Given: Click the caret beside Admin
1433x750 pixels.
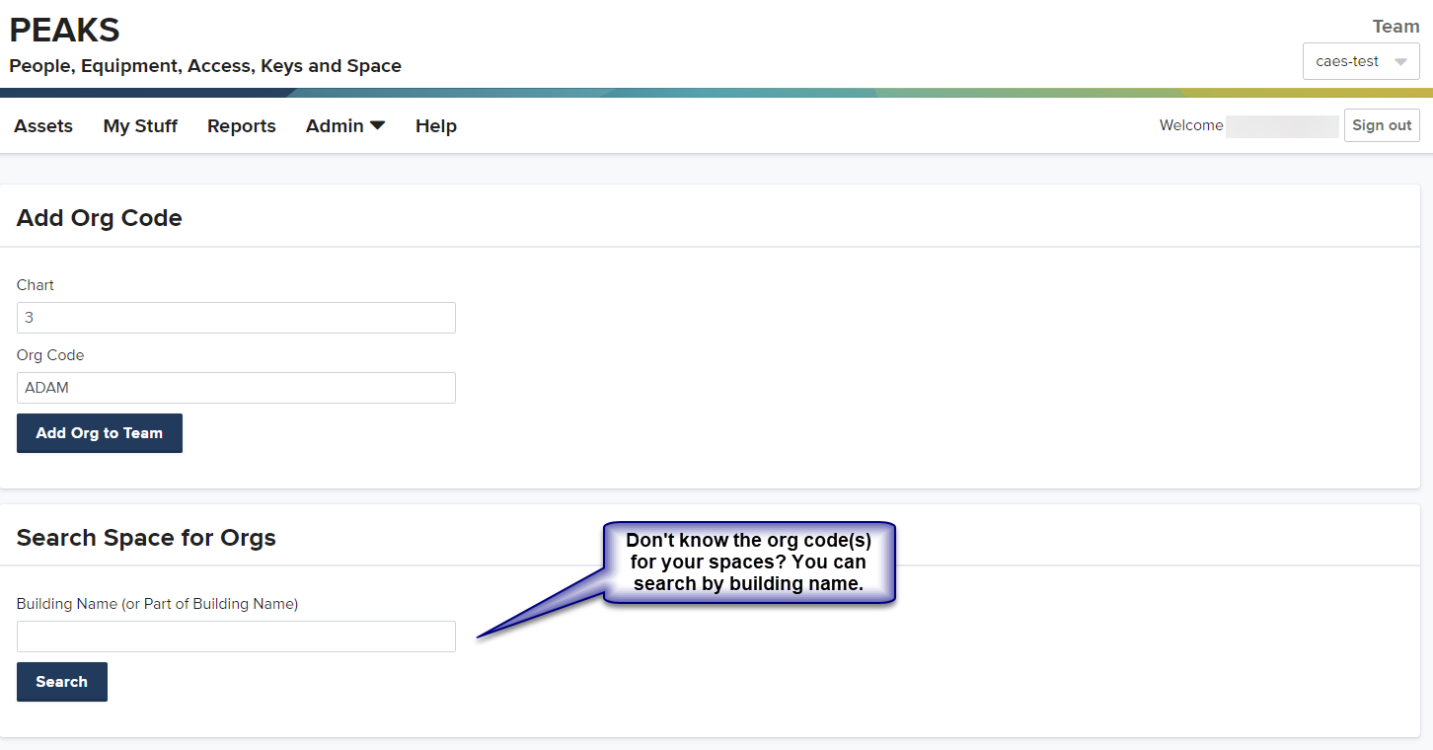Looking at the screenshot, I should tap(377, 126).
